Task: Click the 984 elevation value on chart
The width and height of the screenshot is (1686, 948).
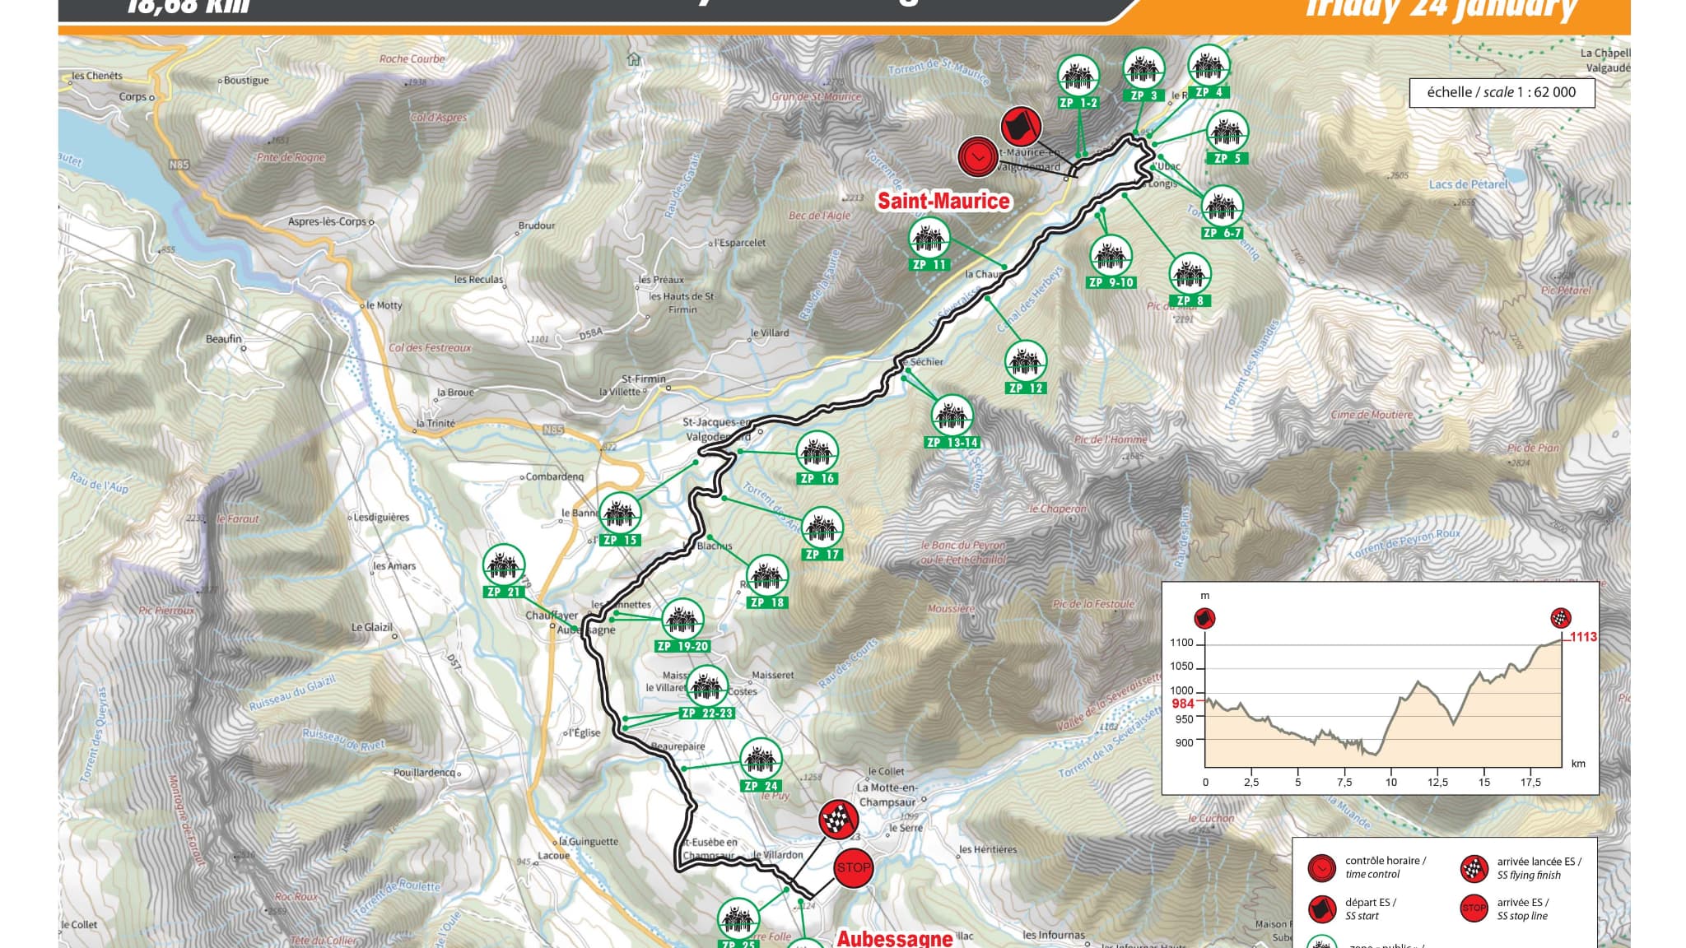Action: [1183, 704]
